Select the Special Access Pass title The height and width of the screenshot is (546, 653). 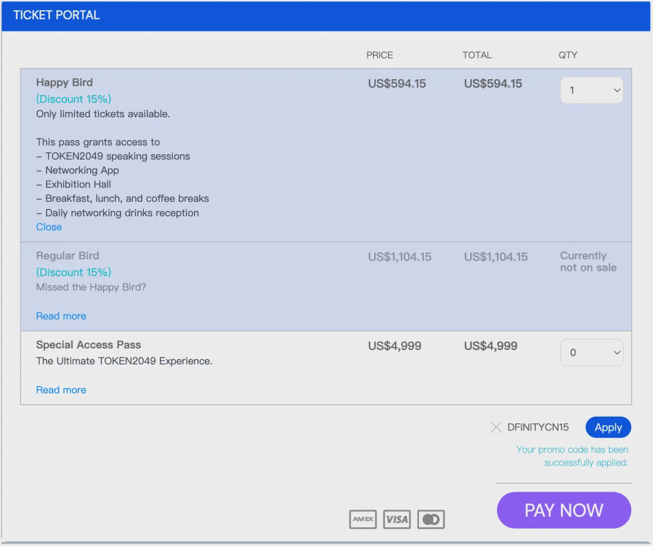tap(88, 345)
